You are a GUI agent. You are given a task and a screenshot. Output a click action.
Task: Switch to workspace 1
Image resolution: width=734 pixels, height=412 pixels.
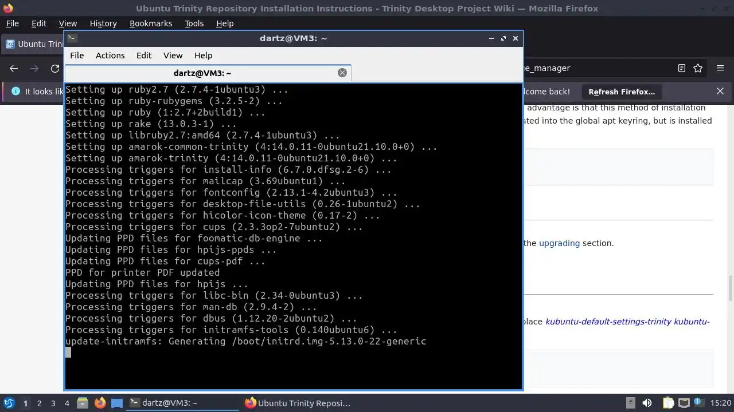[25, 403]
